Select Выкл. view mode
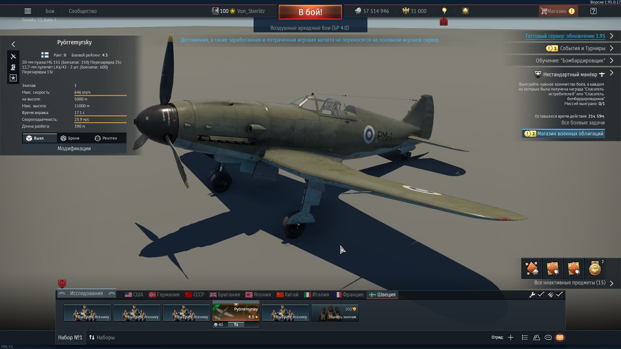This screenshot has height=349, width=621. coord(40,138)
